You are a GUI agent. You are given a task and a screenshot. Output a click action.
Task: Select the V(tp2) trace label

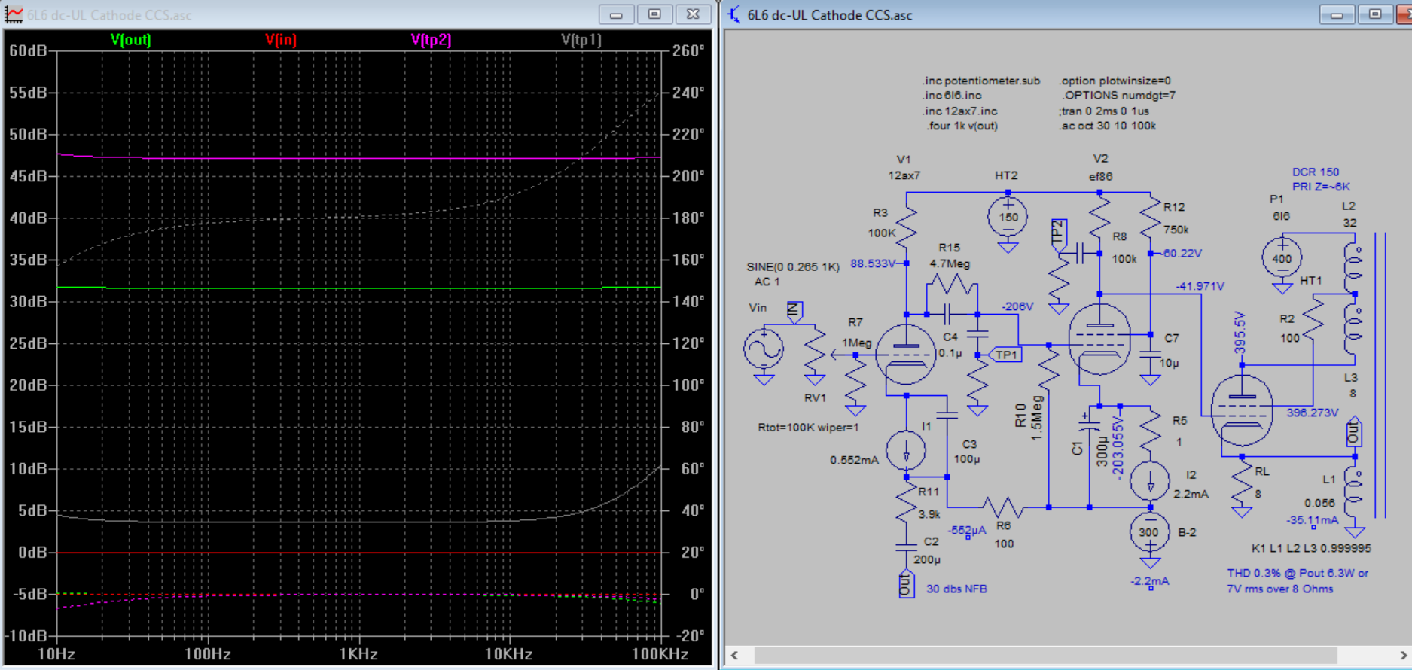tap(431, 40)
